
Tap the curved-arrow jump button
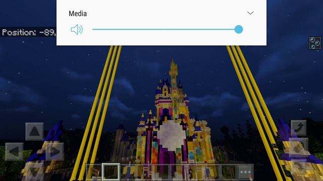click(x=298, y=128)
